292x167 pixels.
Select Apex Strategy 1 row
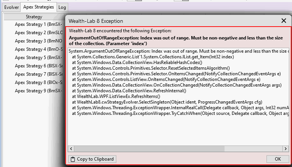click(x=38, y=24)
